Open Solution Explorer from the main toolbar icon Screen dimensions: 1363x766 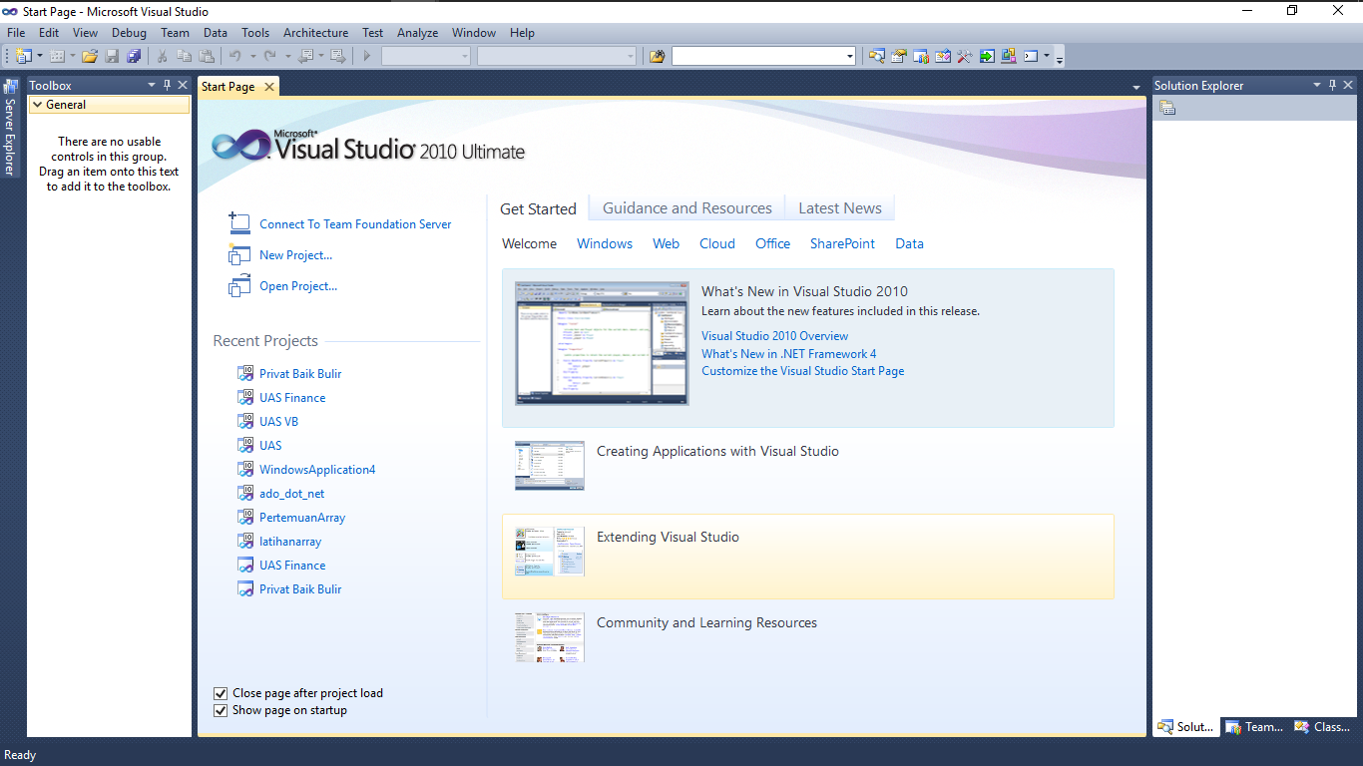[x=876, y=56]
